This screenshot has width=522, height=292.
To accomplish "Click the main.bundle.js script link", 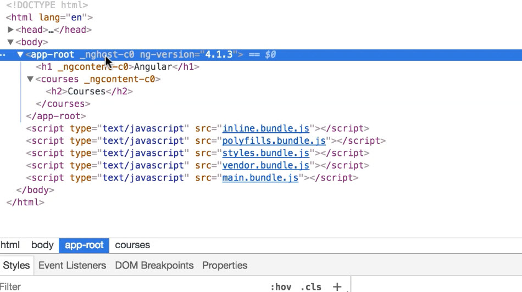I will pos(260,178).
